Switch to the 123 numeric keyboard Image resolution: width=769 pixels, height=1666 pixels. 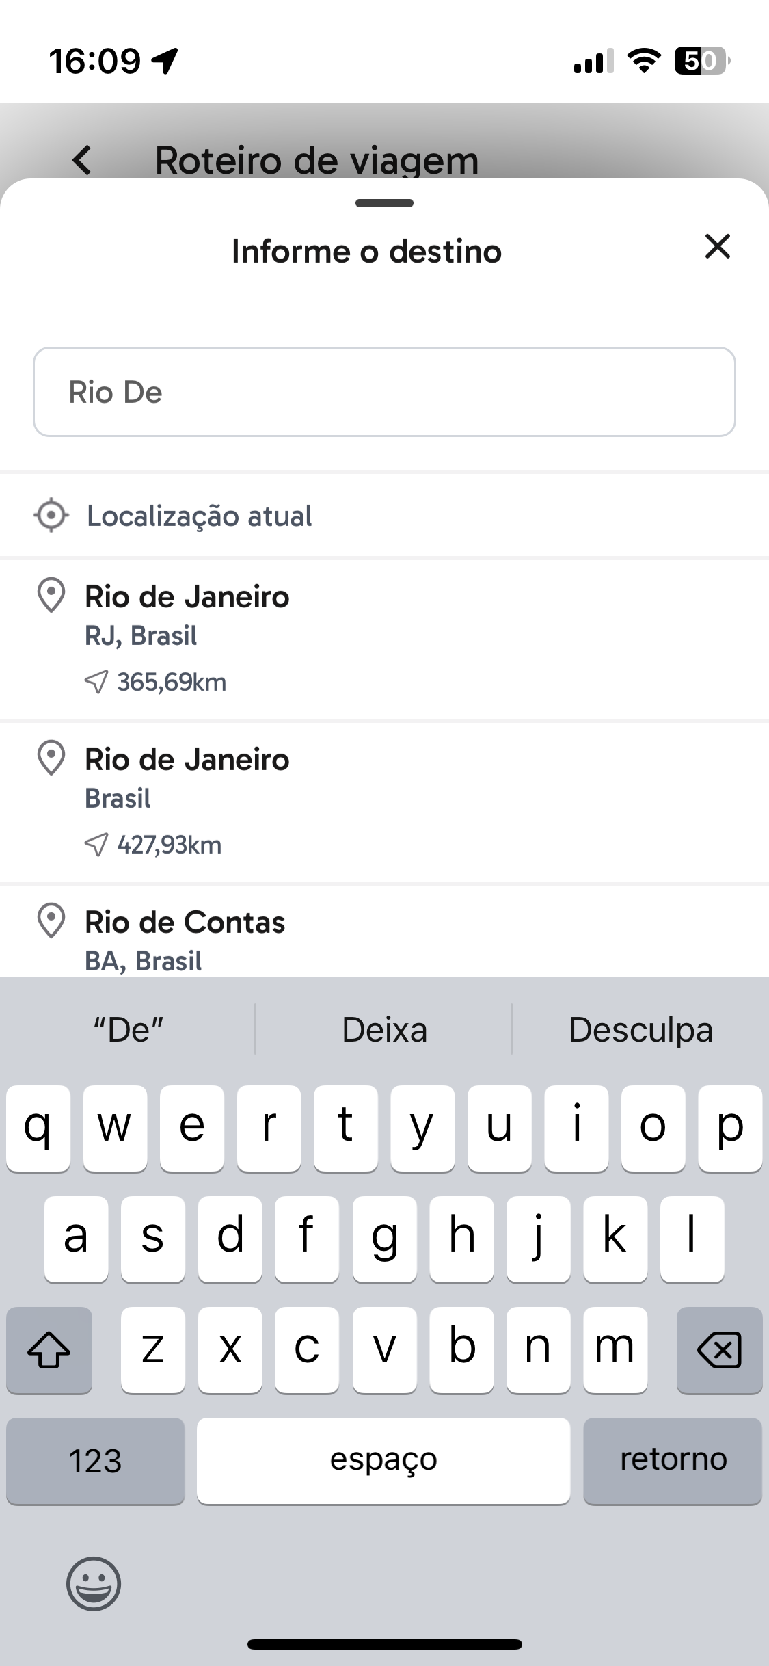96,1461
